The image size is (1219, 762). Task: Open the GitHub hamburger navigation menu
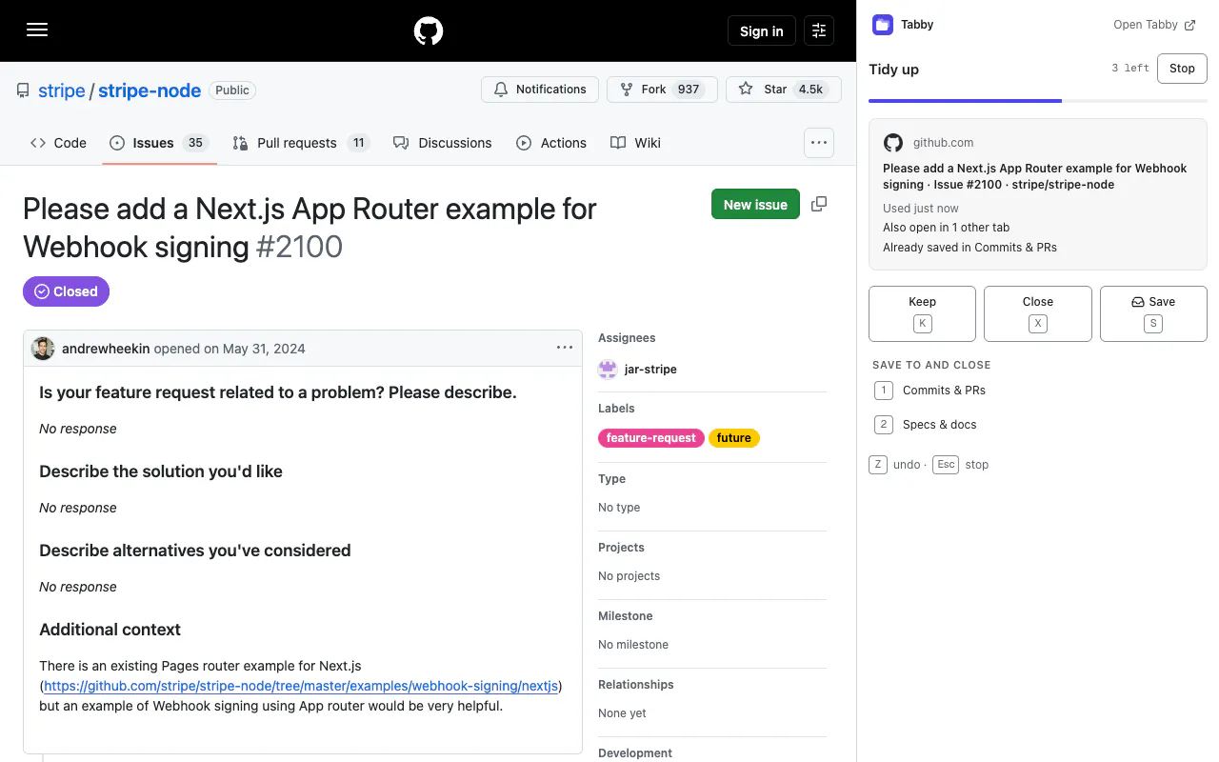[x=37, y=30]
